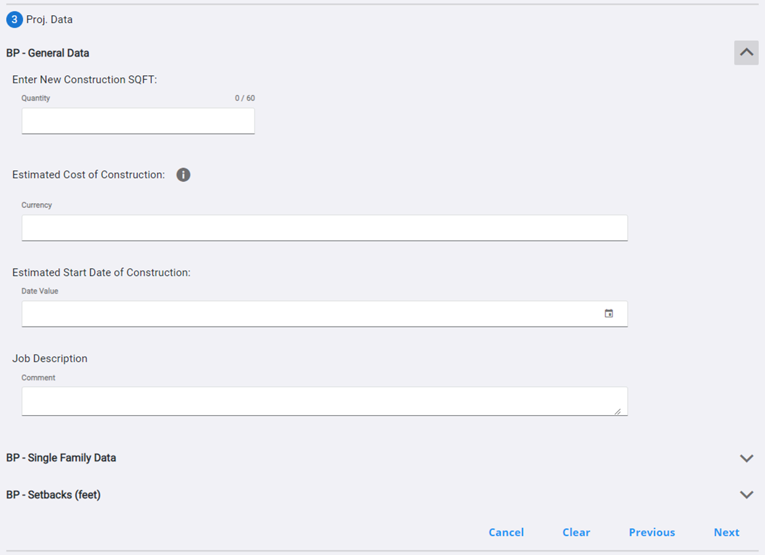Click the BP - General Data heading

coord(47,53)
